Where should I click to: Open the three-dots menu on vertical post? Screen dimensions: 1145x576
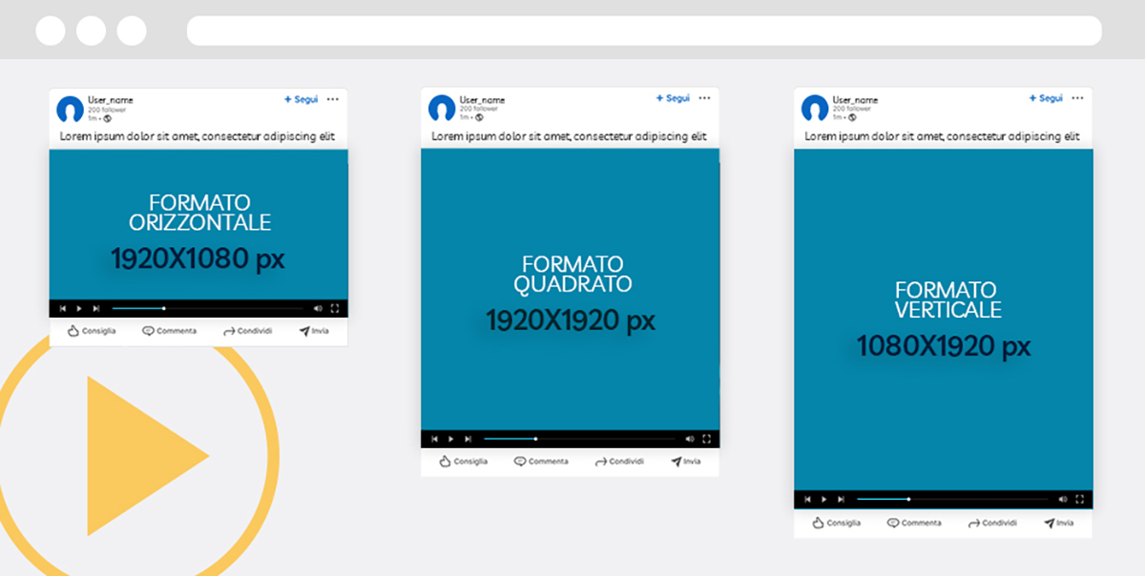[1077, 98]
